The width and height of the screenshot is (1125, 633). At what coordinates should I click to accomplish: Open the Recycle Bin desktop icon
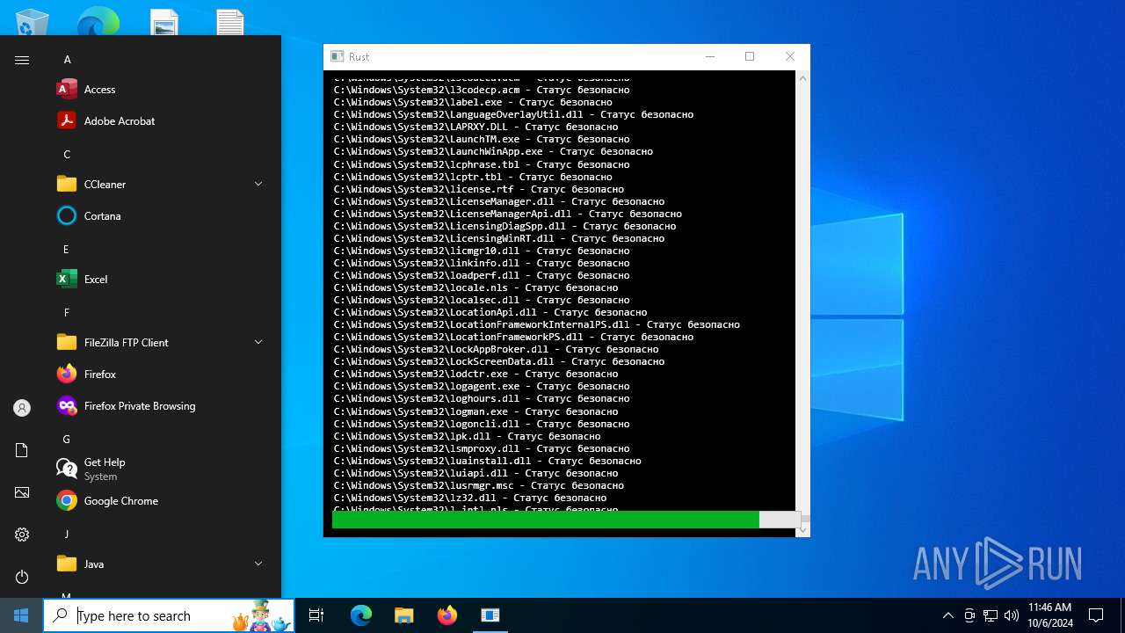point(33,22)
